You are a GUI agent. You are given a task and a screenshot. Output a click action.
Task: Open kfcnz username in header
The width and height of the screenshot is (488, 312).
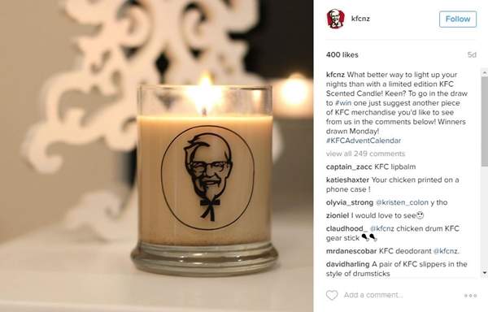click(360, 19)
